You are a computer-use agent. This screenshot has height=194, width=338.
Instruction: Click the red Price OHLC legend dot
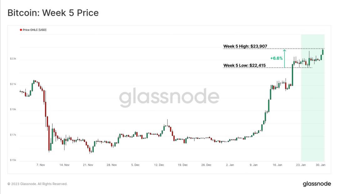[x=21, y=30]
